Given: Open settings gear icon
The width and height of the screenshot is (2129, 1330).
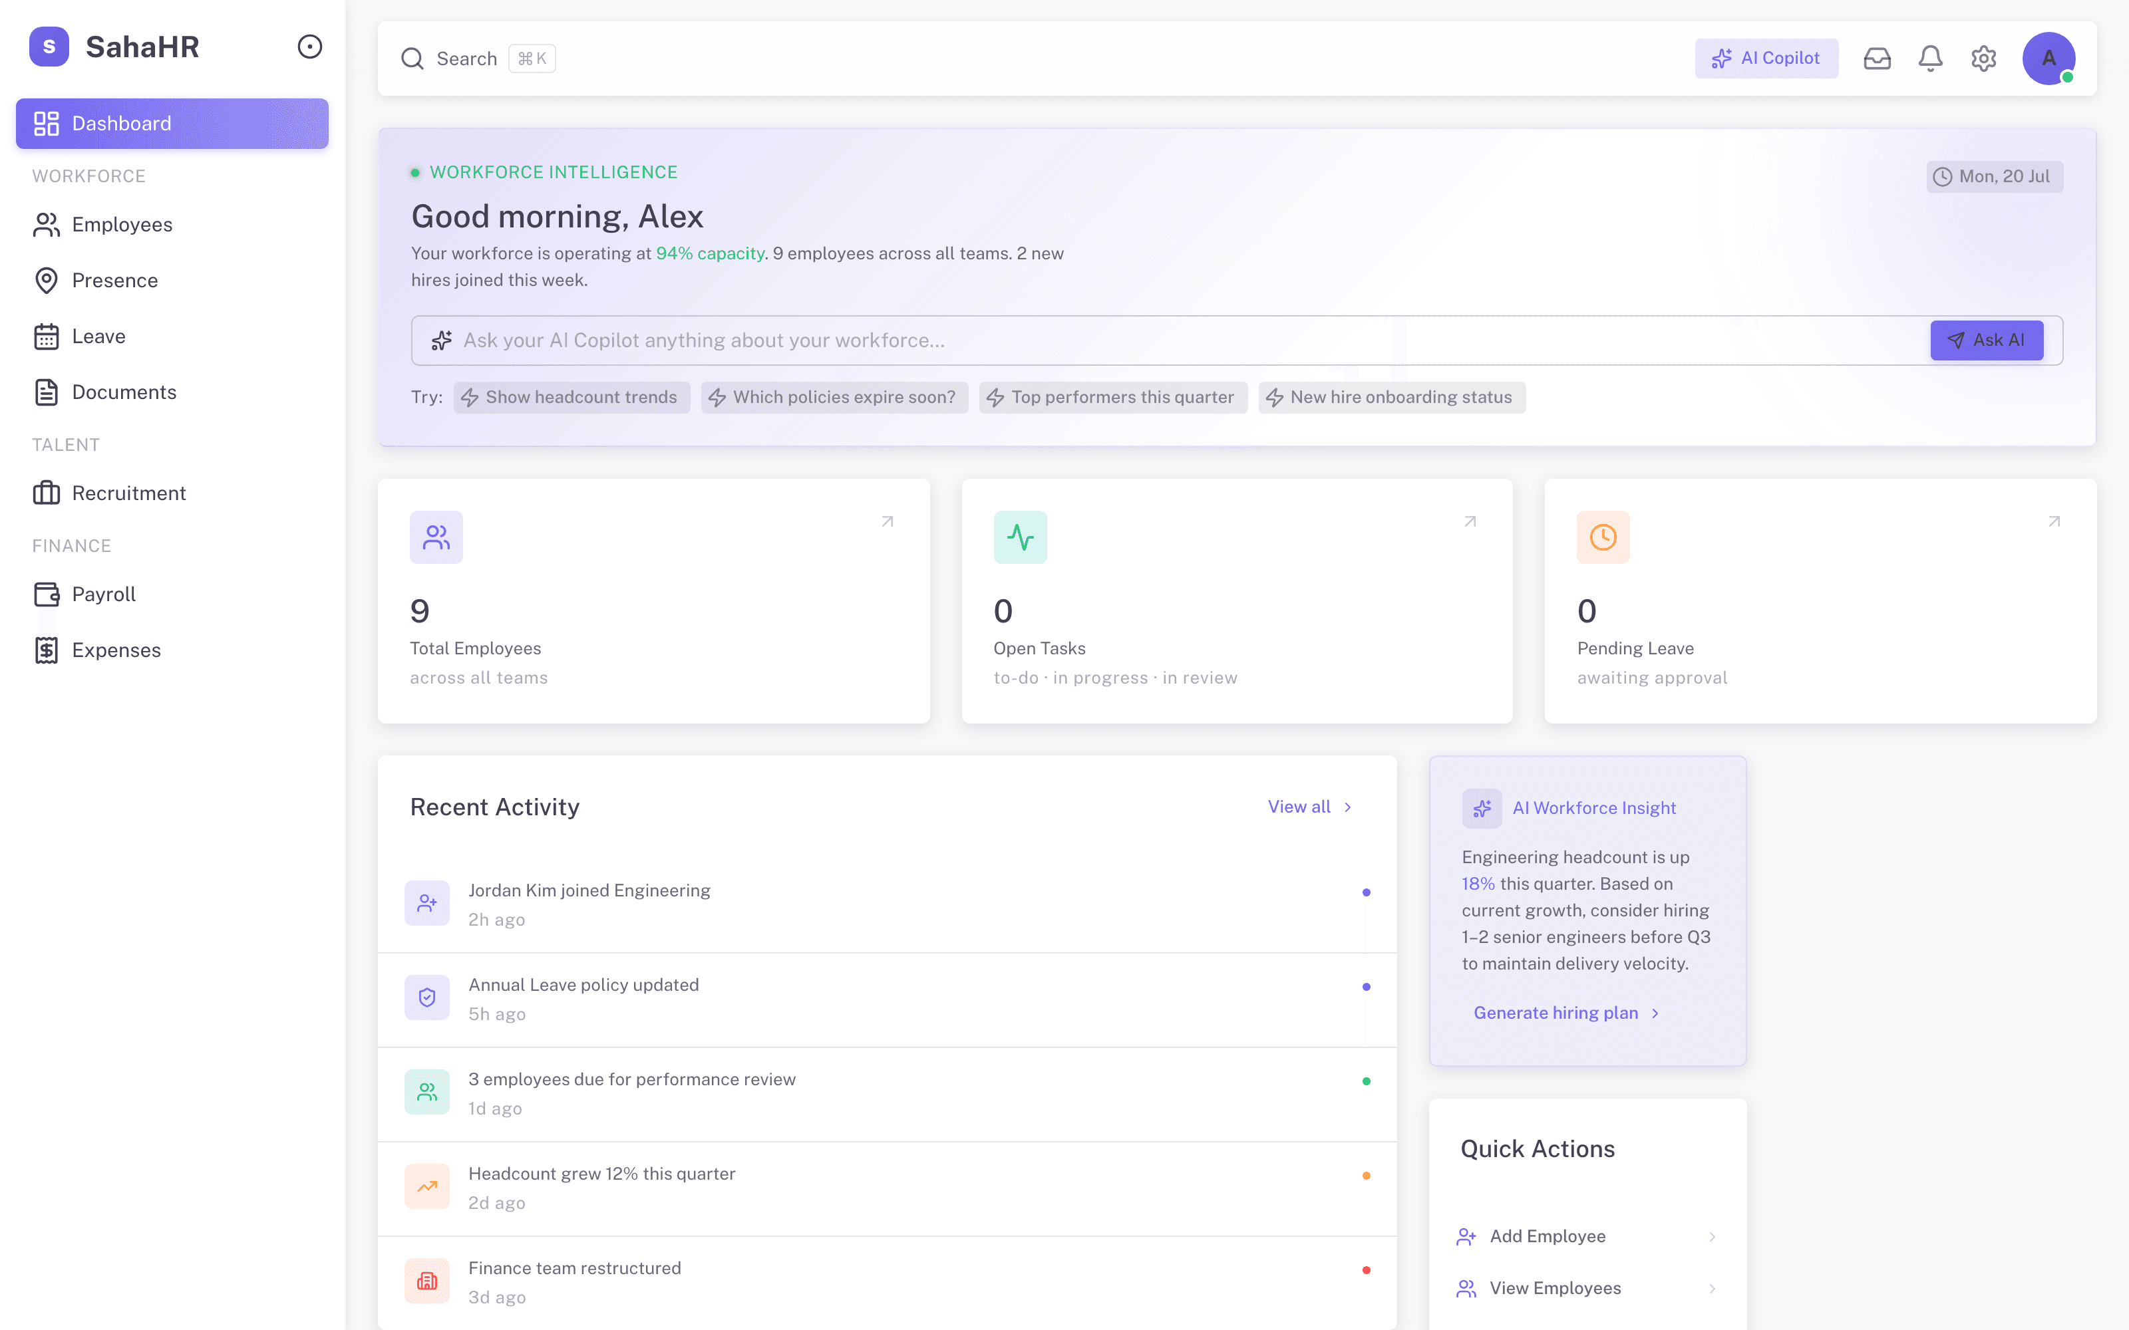Looking at the screenshot, I should (1984, 59).
